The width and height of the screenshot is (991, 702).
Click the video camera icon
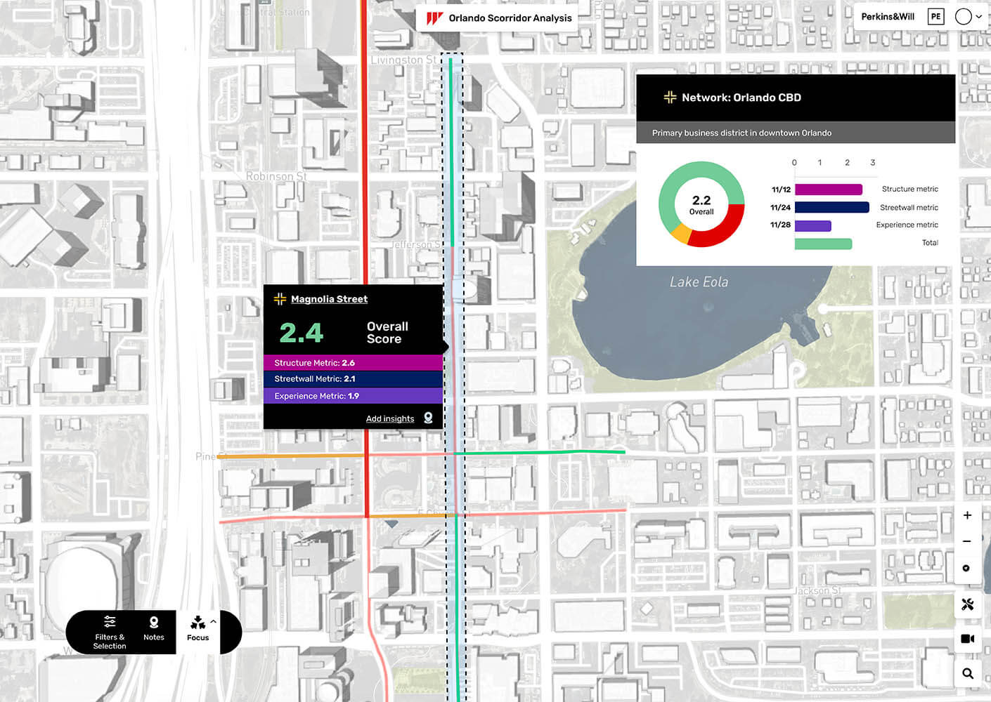(x=967, y=639)
